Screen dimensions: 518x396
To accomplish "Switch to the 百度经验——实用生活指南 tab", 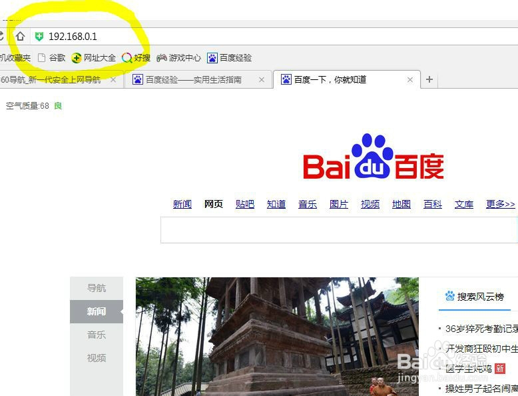I will point(198,80).
